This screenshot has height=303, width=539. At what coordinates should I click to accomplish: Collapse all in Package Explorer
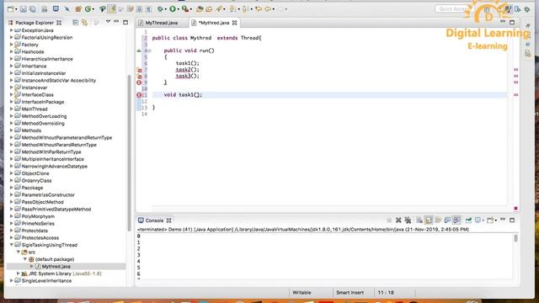coord(75,23)
